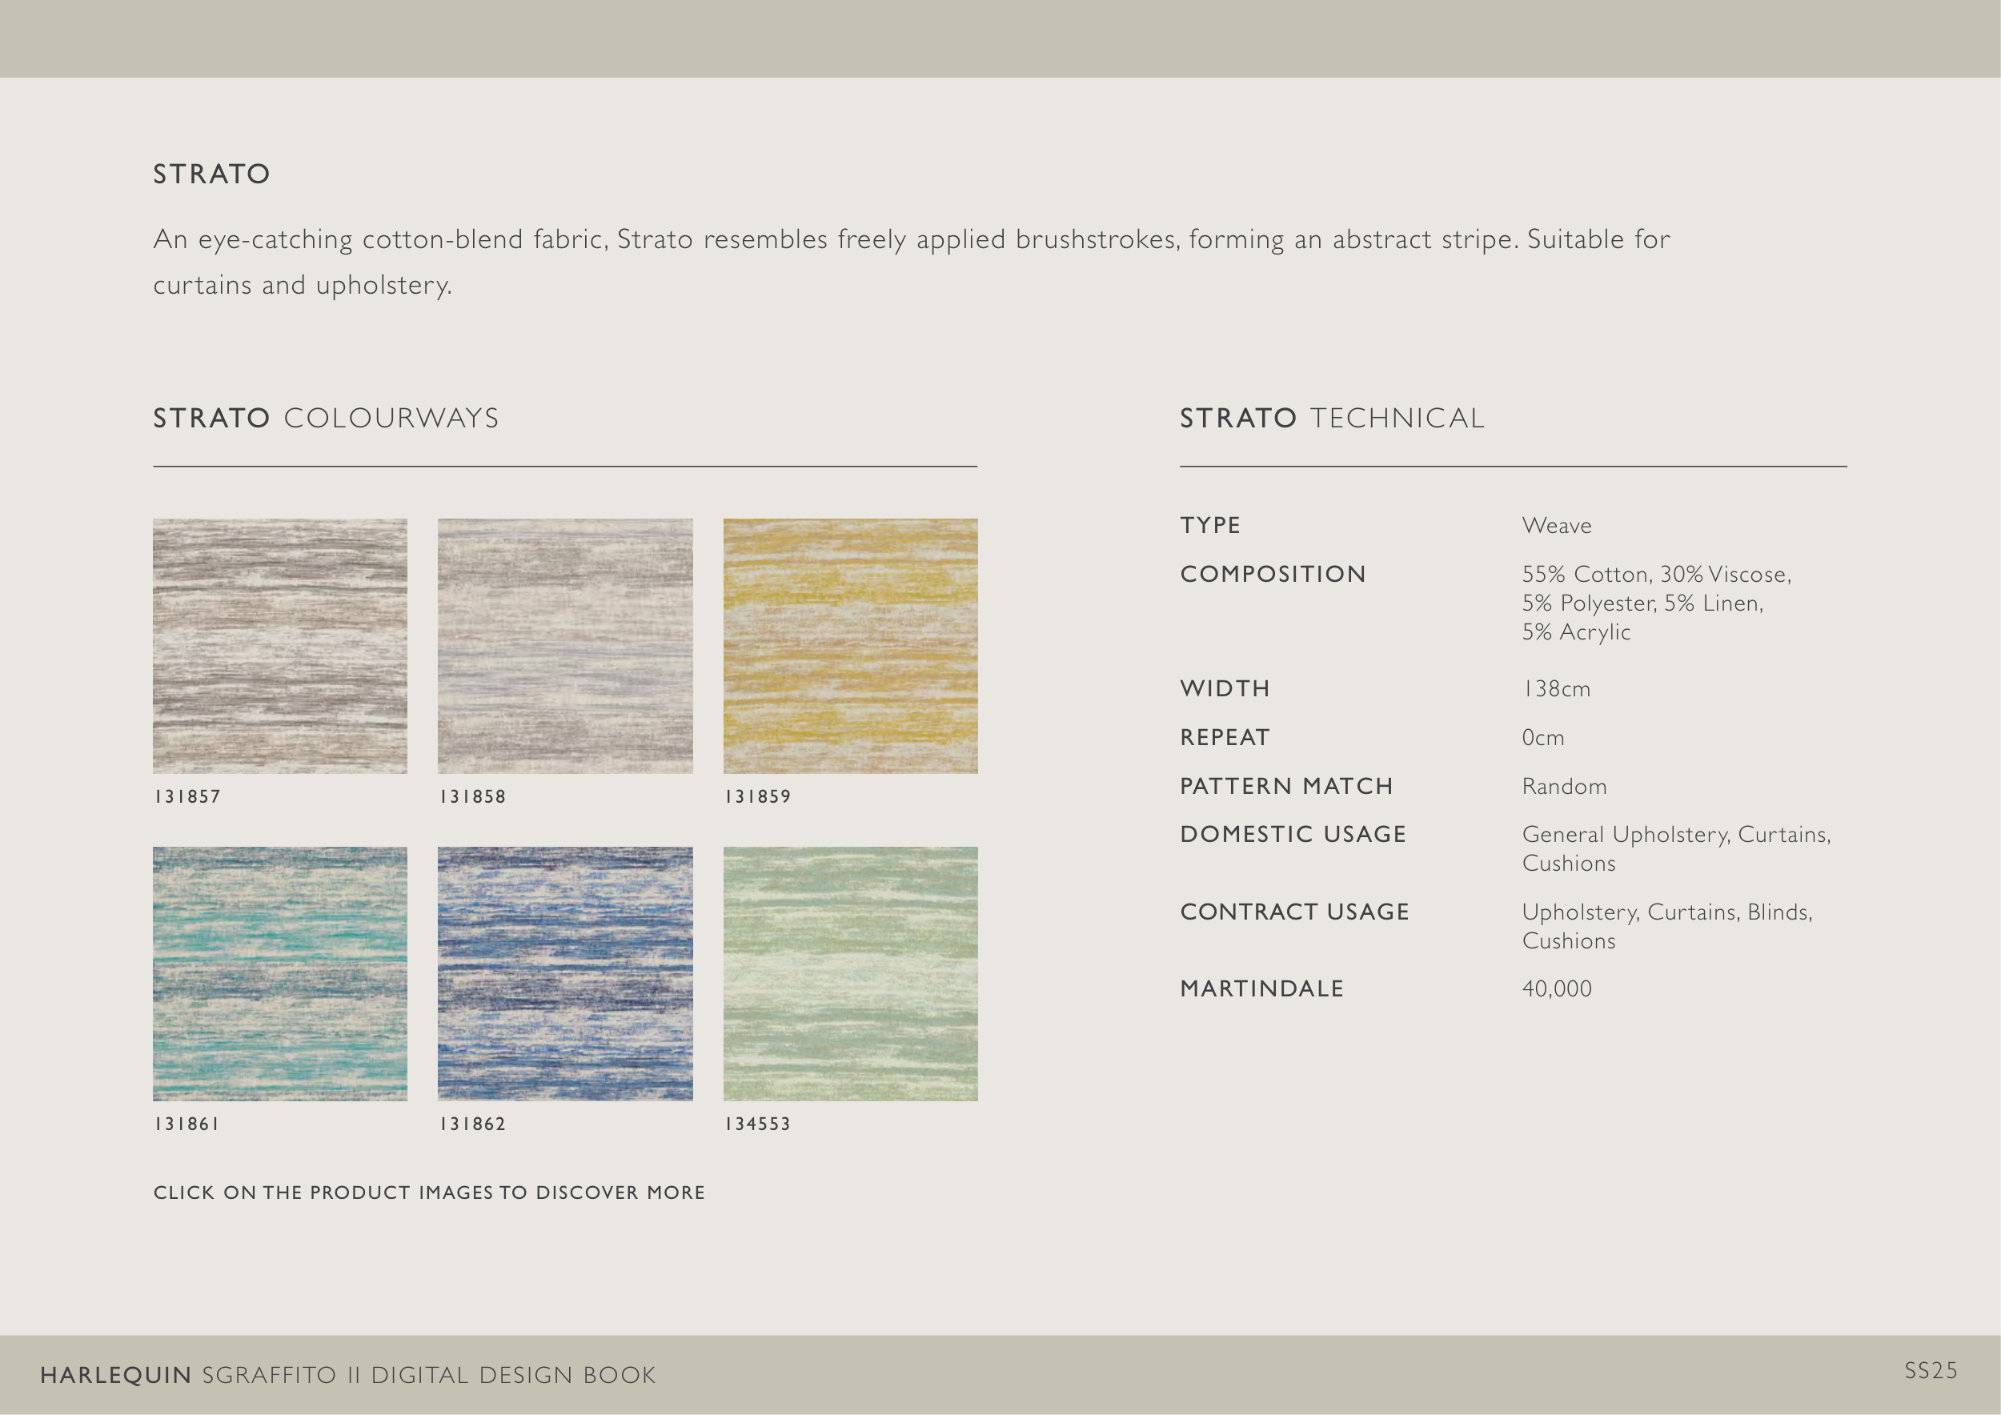Click the 131857 colourway code label
The width and height of the screenshot is (2001, 1415).
coord(187,796)
